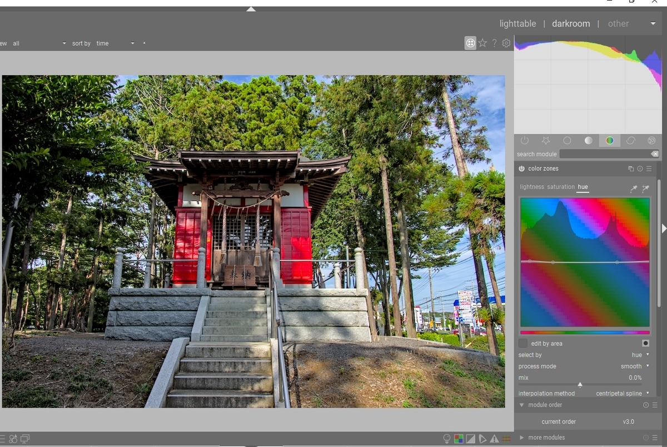667x447 pixels.
Task: Click the more modules label
Action: [x=546, y=438]
